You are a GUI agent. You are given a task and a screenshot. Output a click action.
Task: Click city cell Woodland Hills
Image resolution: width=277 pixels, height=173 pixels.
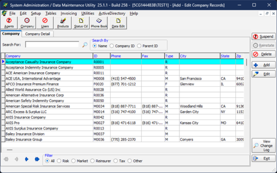pos(200,106)
